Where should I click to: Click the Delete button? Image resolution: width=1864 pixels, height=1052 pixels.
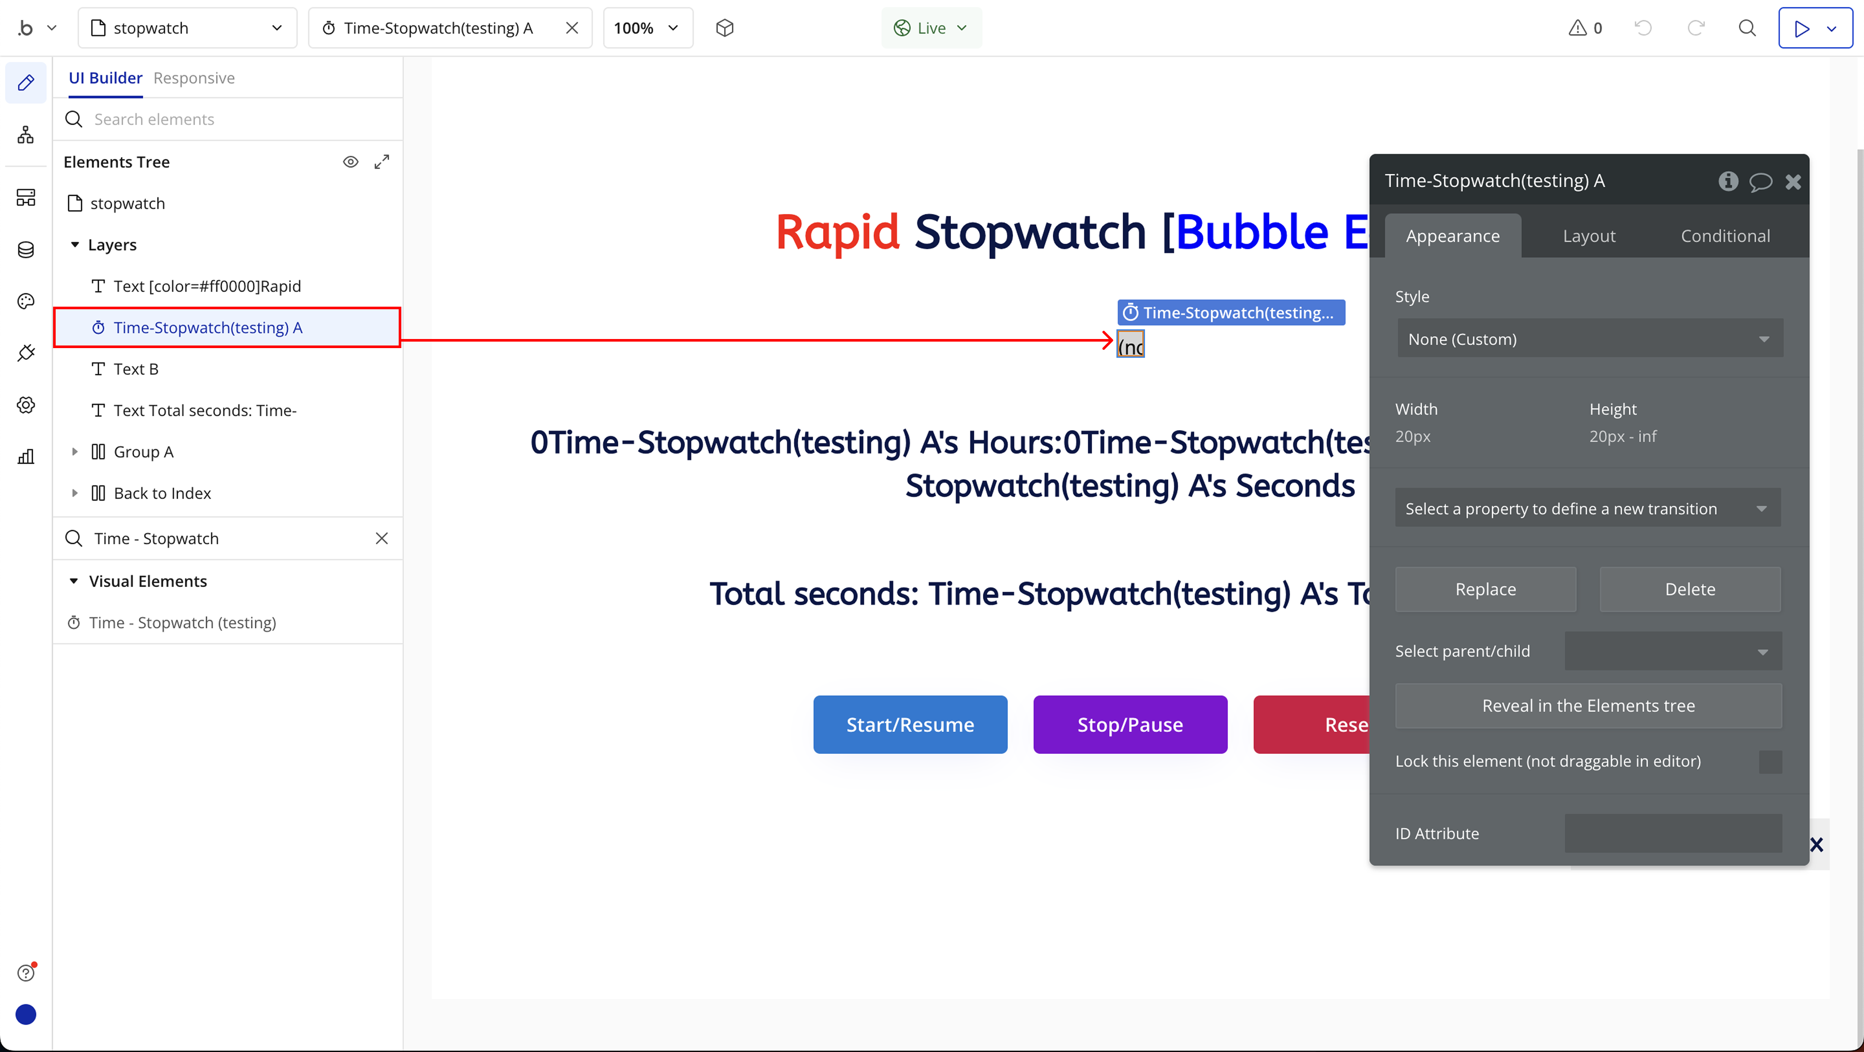[1690, 589]
